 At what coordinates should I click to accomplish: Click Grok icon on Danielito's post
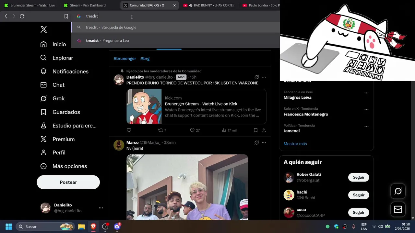click(256, 77)
